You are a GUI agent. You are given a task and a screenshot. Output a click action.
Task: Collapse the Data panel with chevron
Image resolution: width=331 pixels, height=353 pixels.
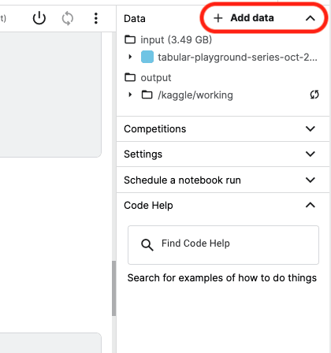point(311,18)
